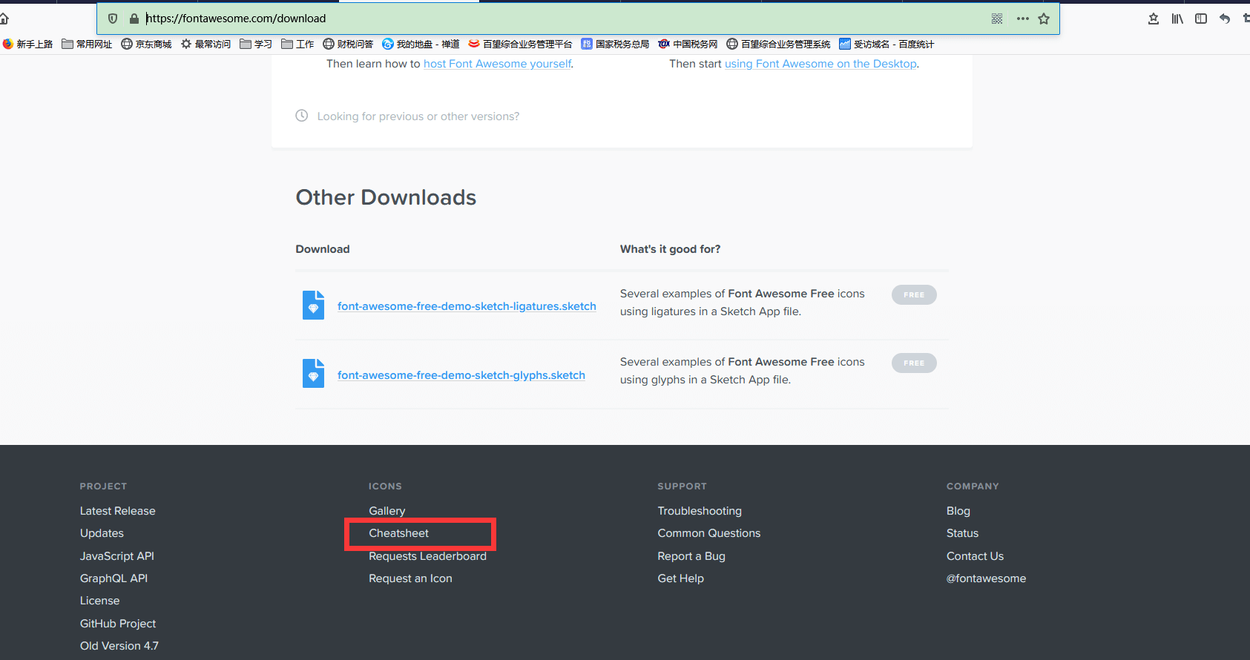1250x660 pixels.
Task: Open Latest Release footer link
Action: 118,511
